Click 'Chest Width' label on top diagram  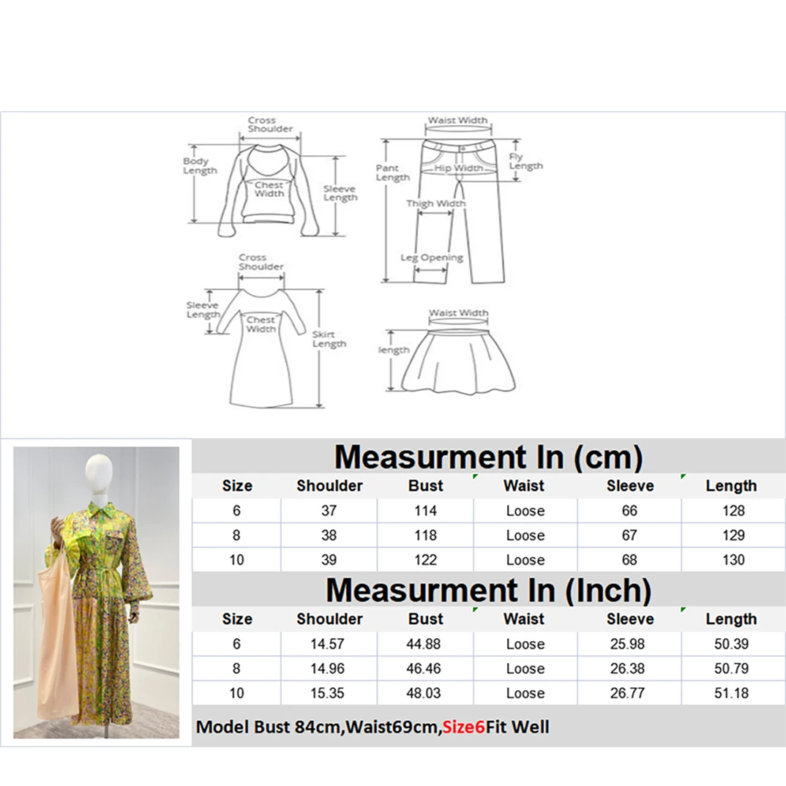pos(269,190)
